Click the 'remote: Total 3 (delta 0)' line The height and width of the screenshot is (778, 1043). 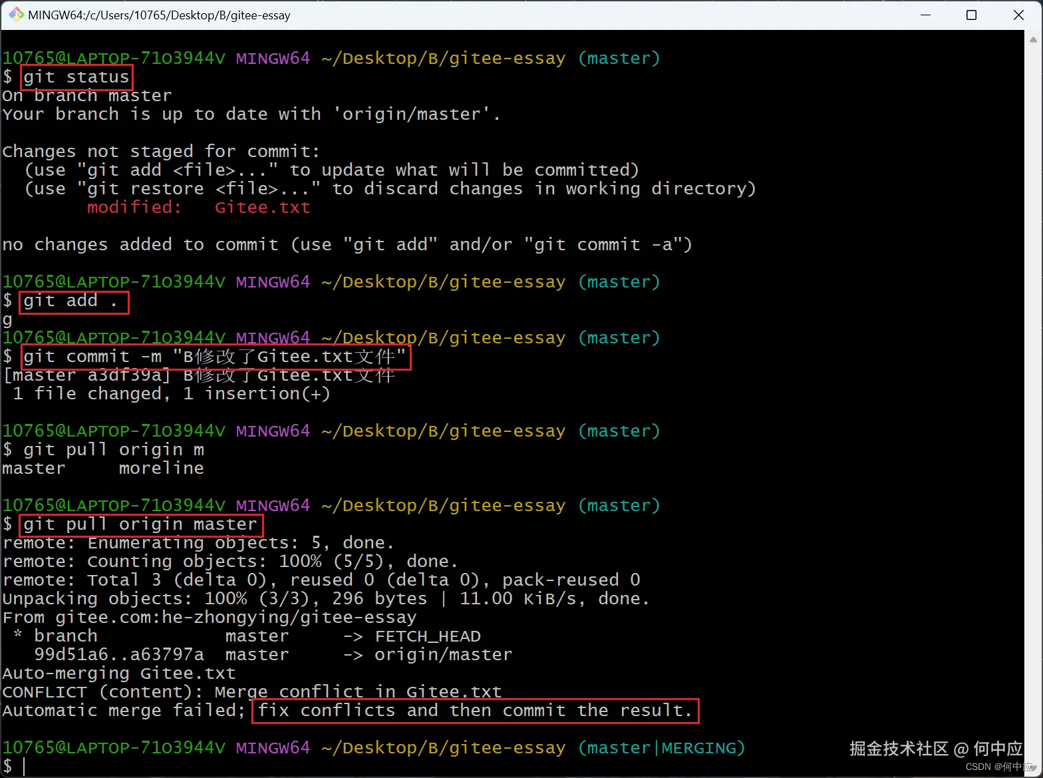[321, 580]
